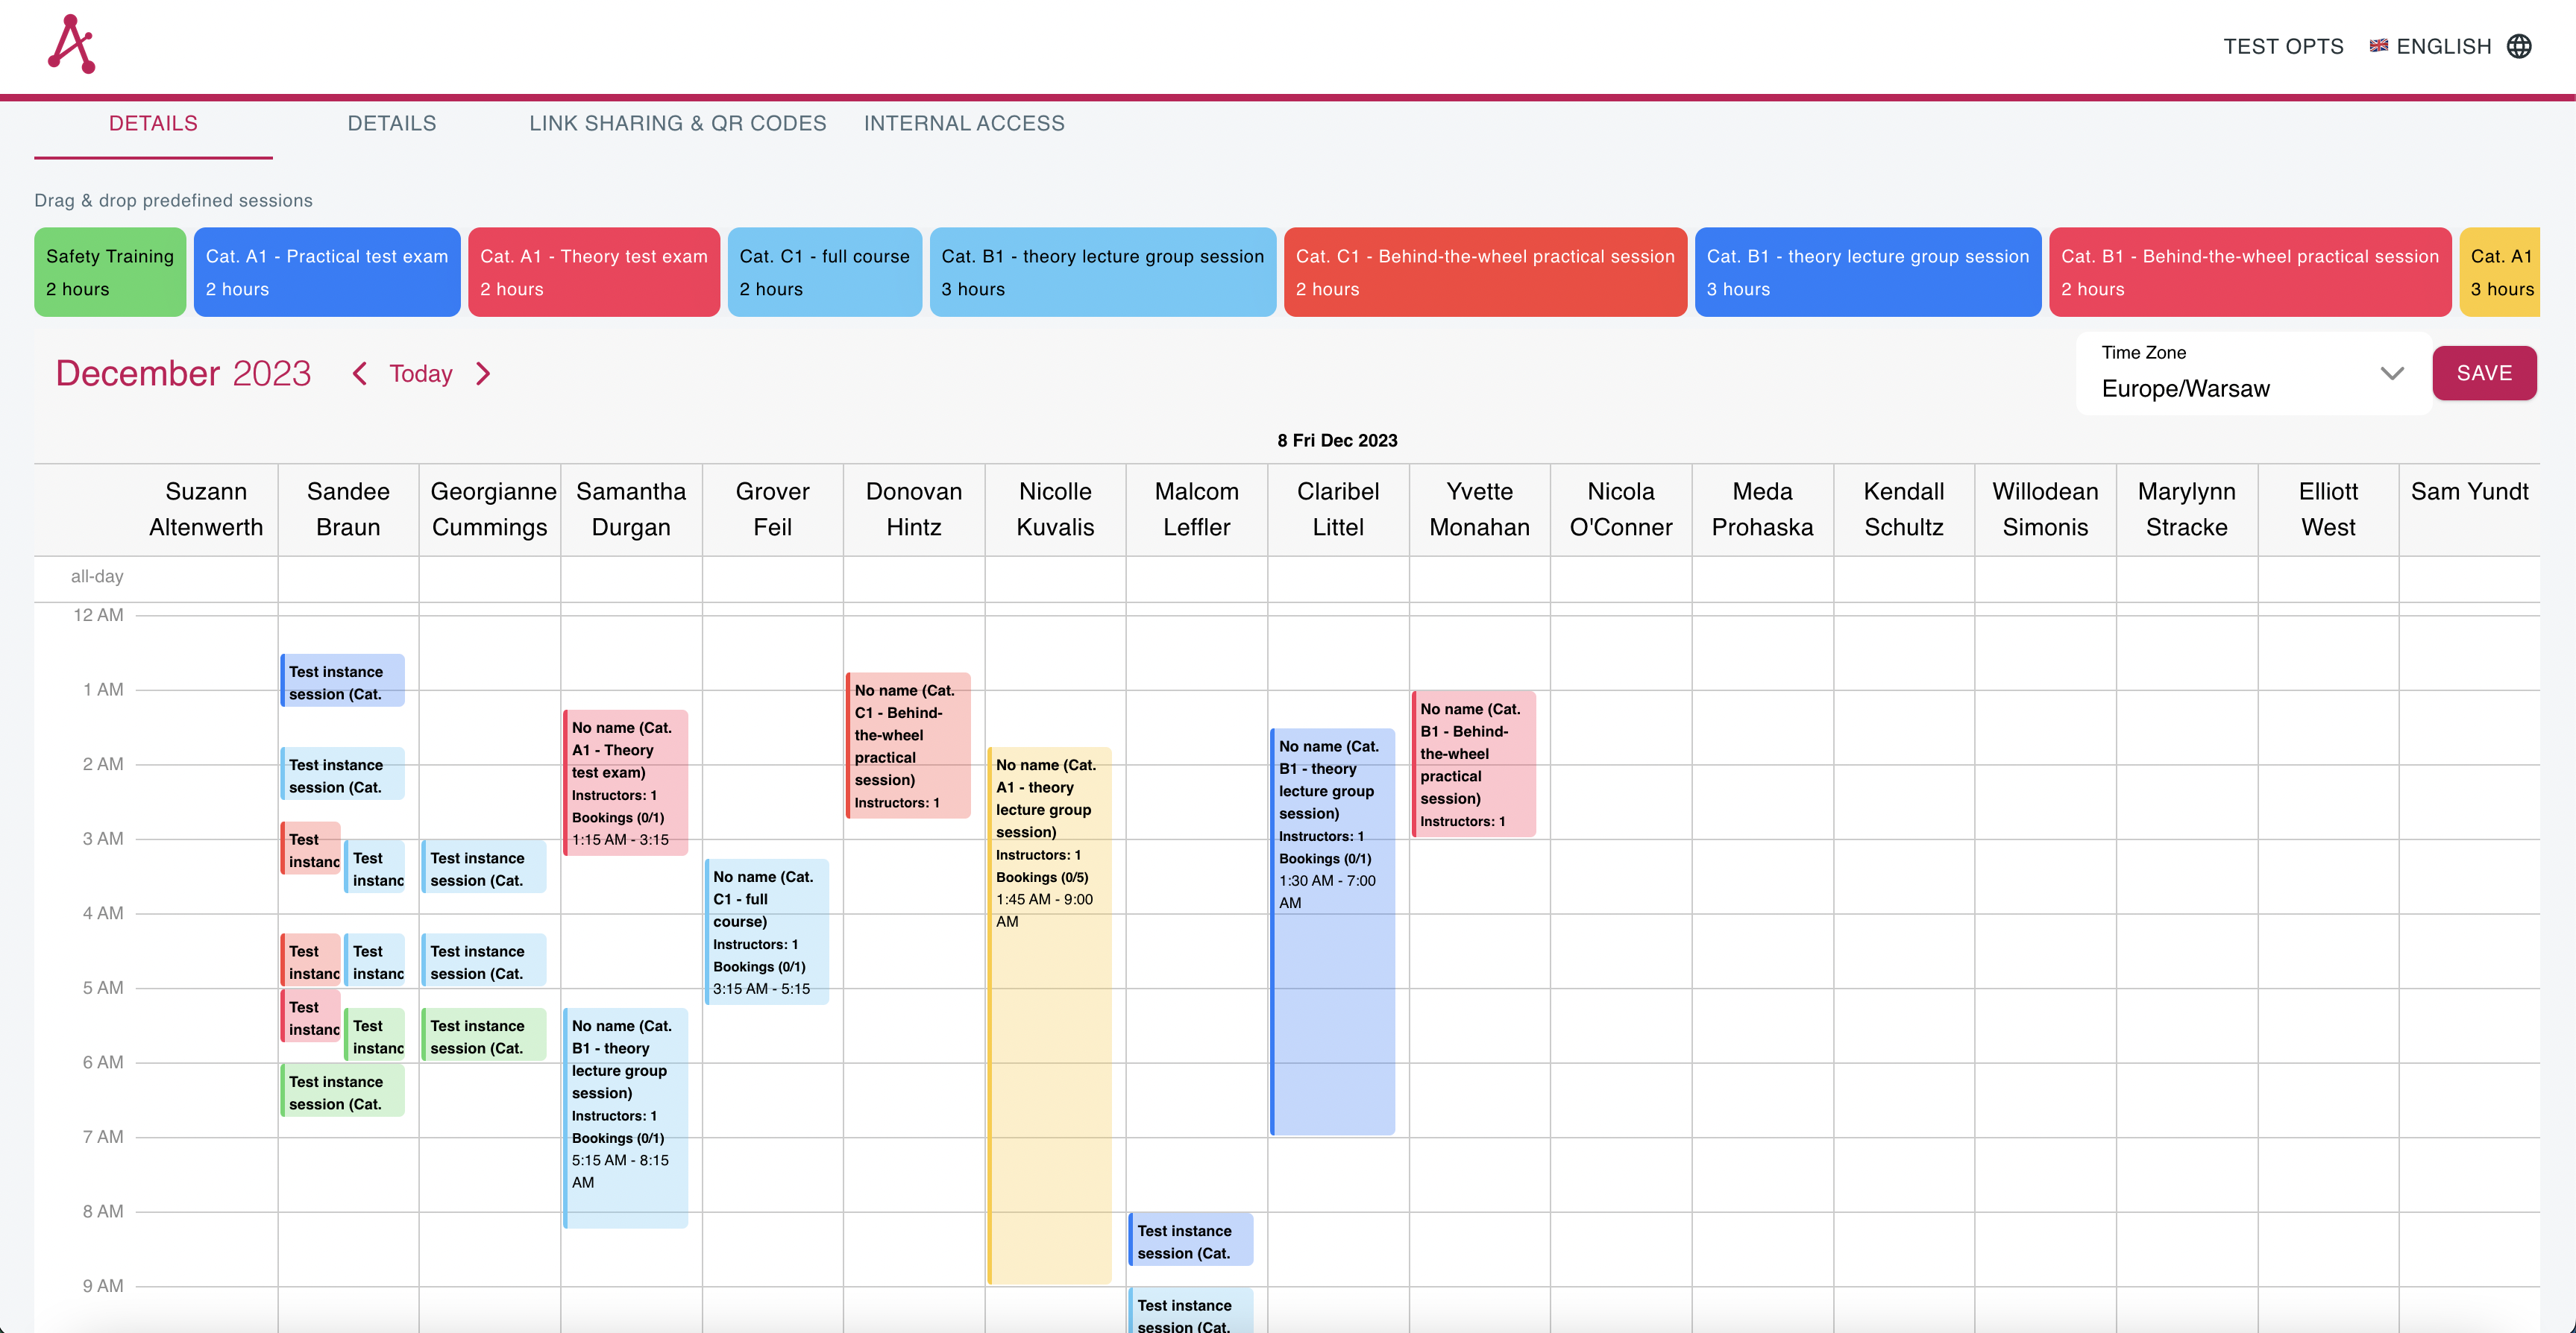
Task: Click the Cat. C1 - full course session block
Action: click(824, 271)
